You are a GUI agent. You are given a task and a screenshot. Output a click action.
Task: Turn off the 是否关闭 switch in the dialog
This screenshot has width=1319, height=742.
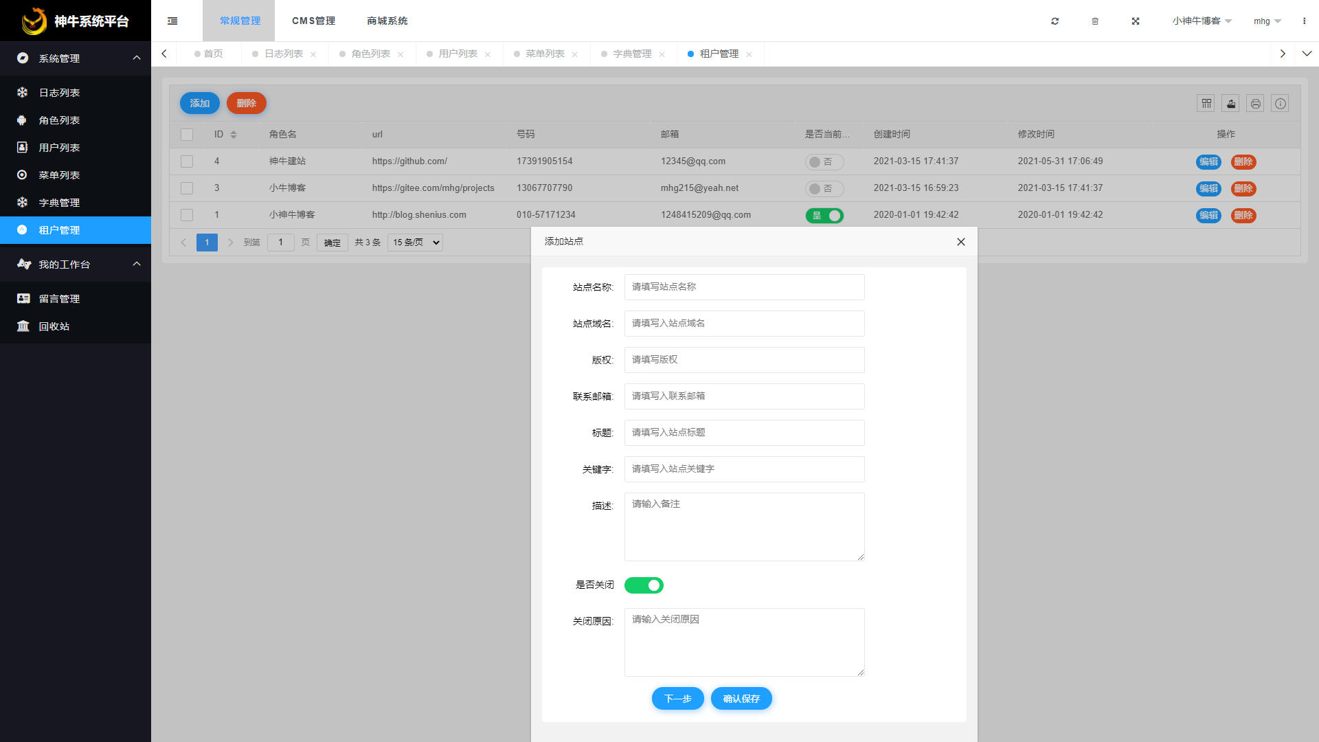644,585
